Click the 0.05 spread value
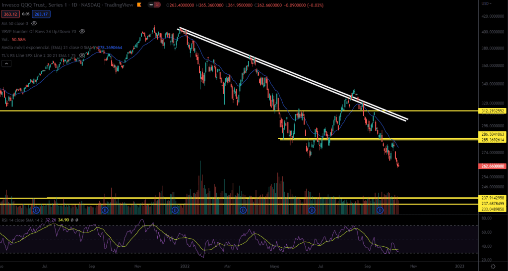The height and width of the screenshot is (271, 508). pyautogui.click(x=26, y=14)
